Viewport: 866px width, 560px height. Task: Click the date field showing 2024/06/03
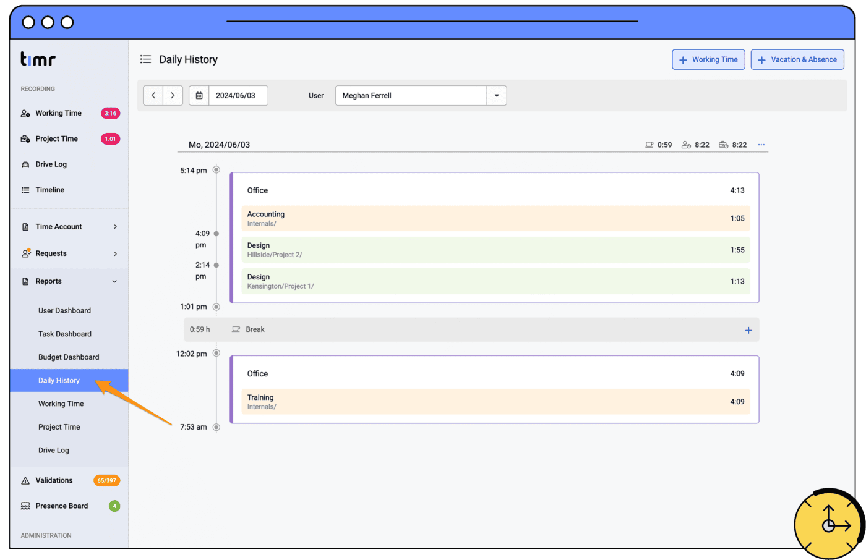(236, 96)
